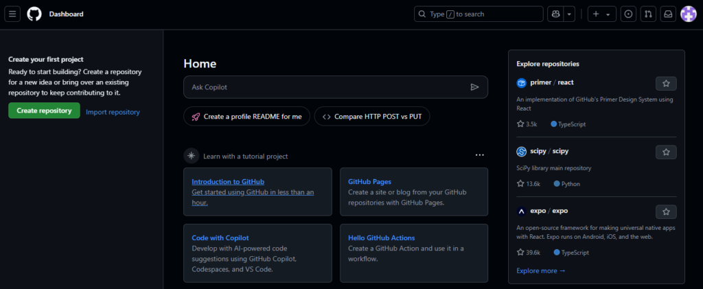Click the sparkle icon beside Learn with tutorial

click(x=192, y=156)
